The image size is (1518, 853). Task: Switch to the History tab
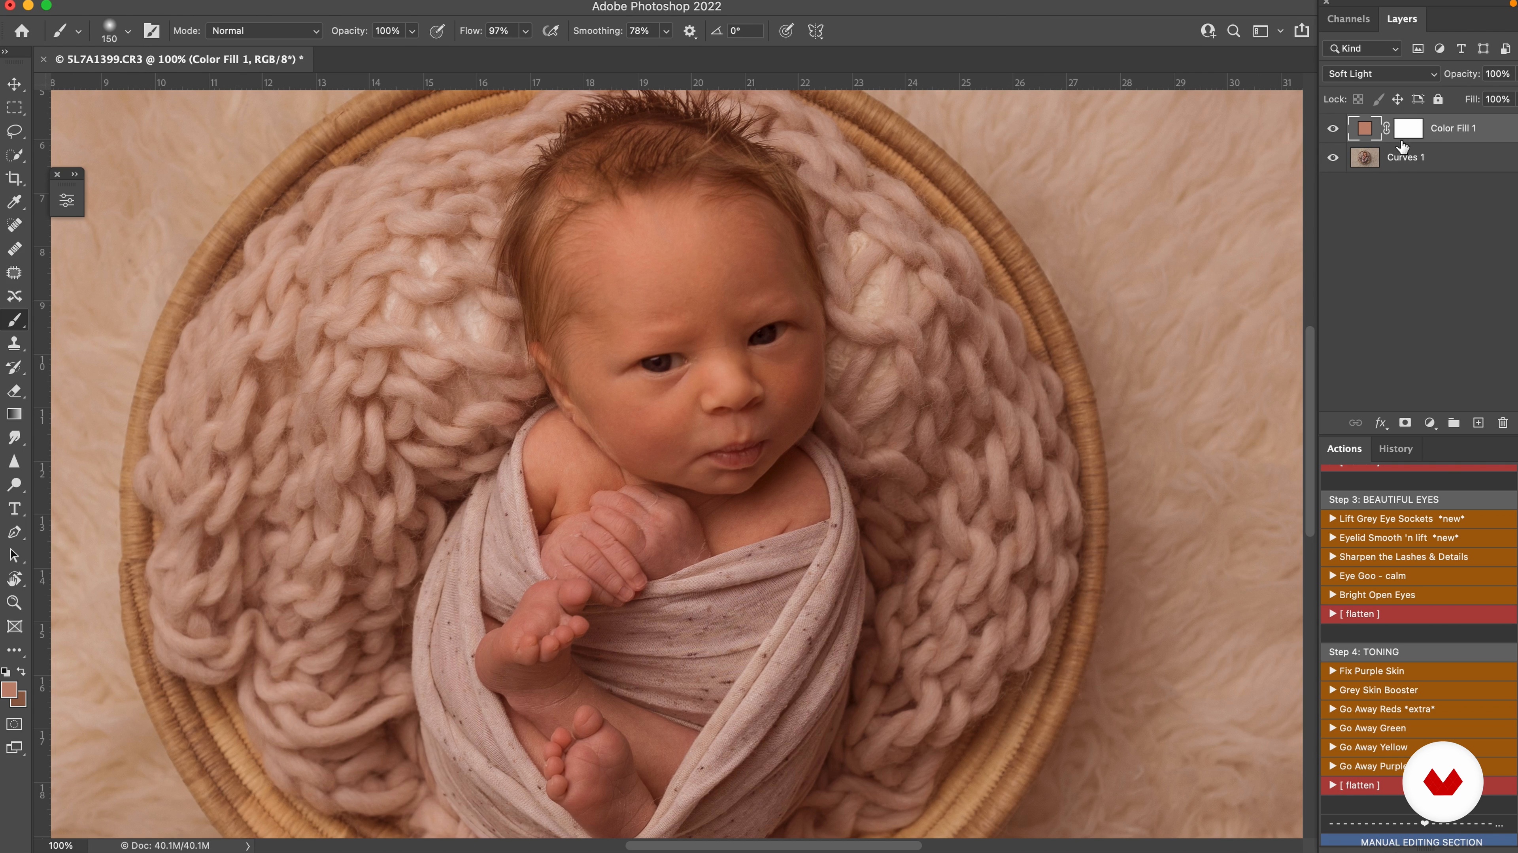(1395, 449)
